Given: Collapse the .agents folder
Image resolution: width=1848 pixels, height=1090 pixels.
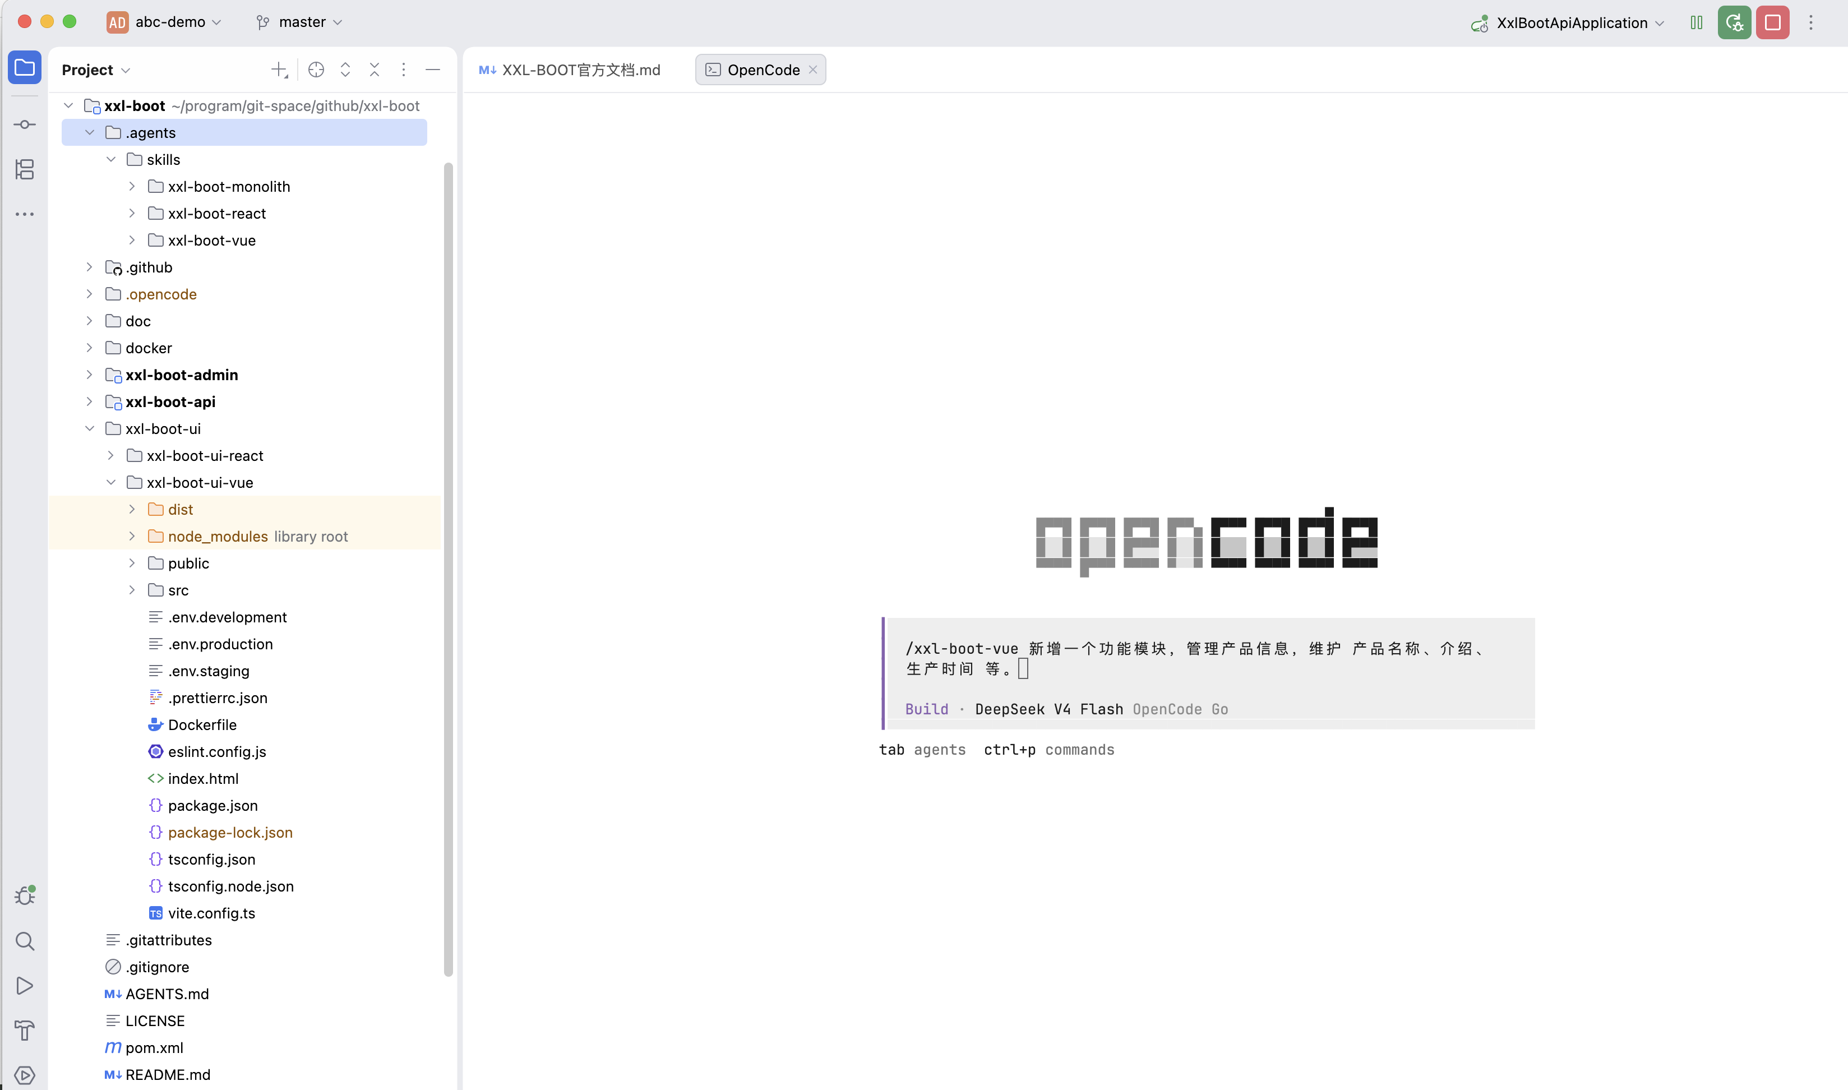Looking at the screenshot, I should (90, 133).
